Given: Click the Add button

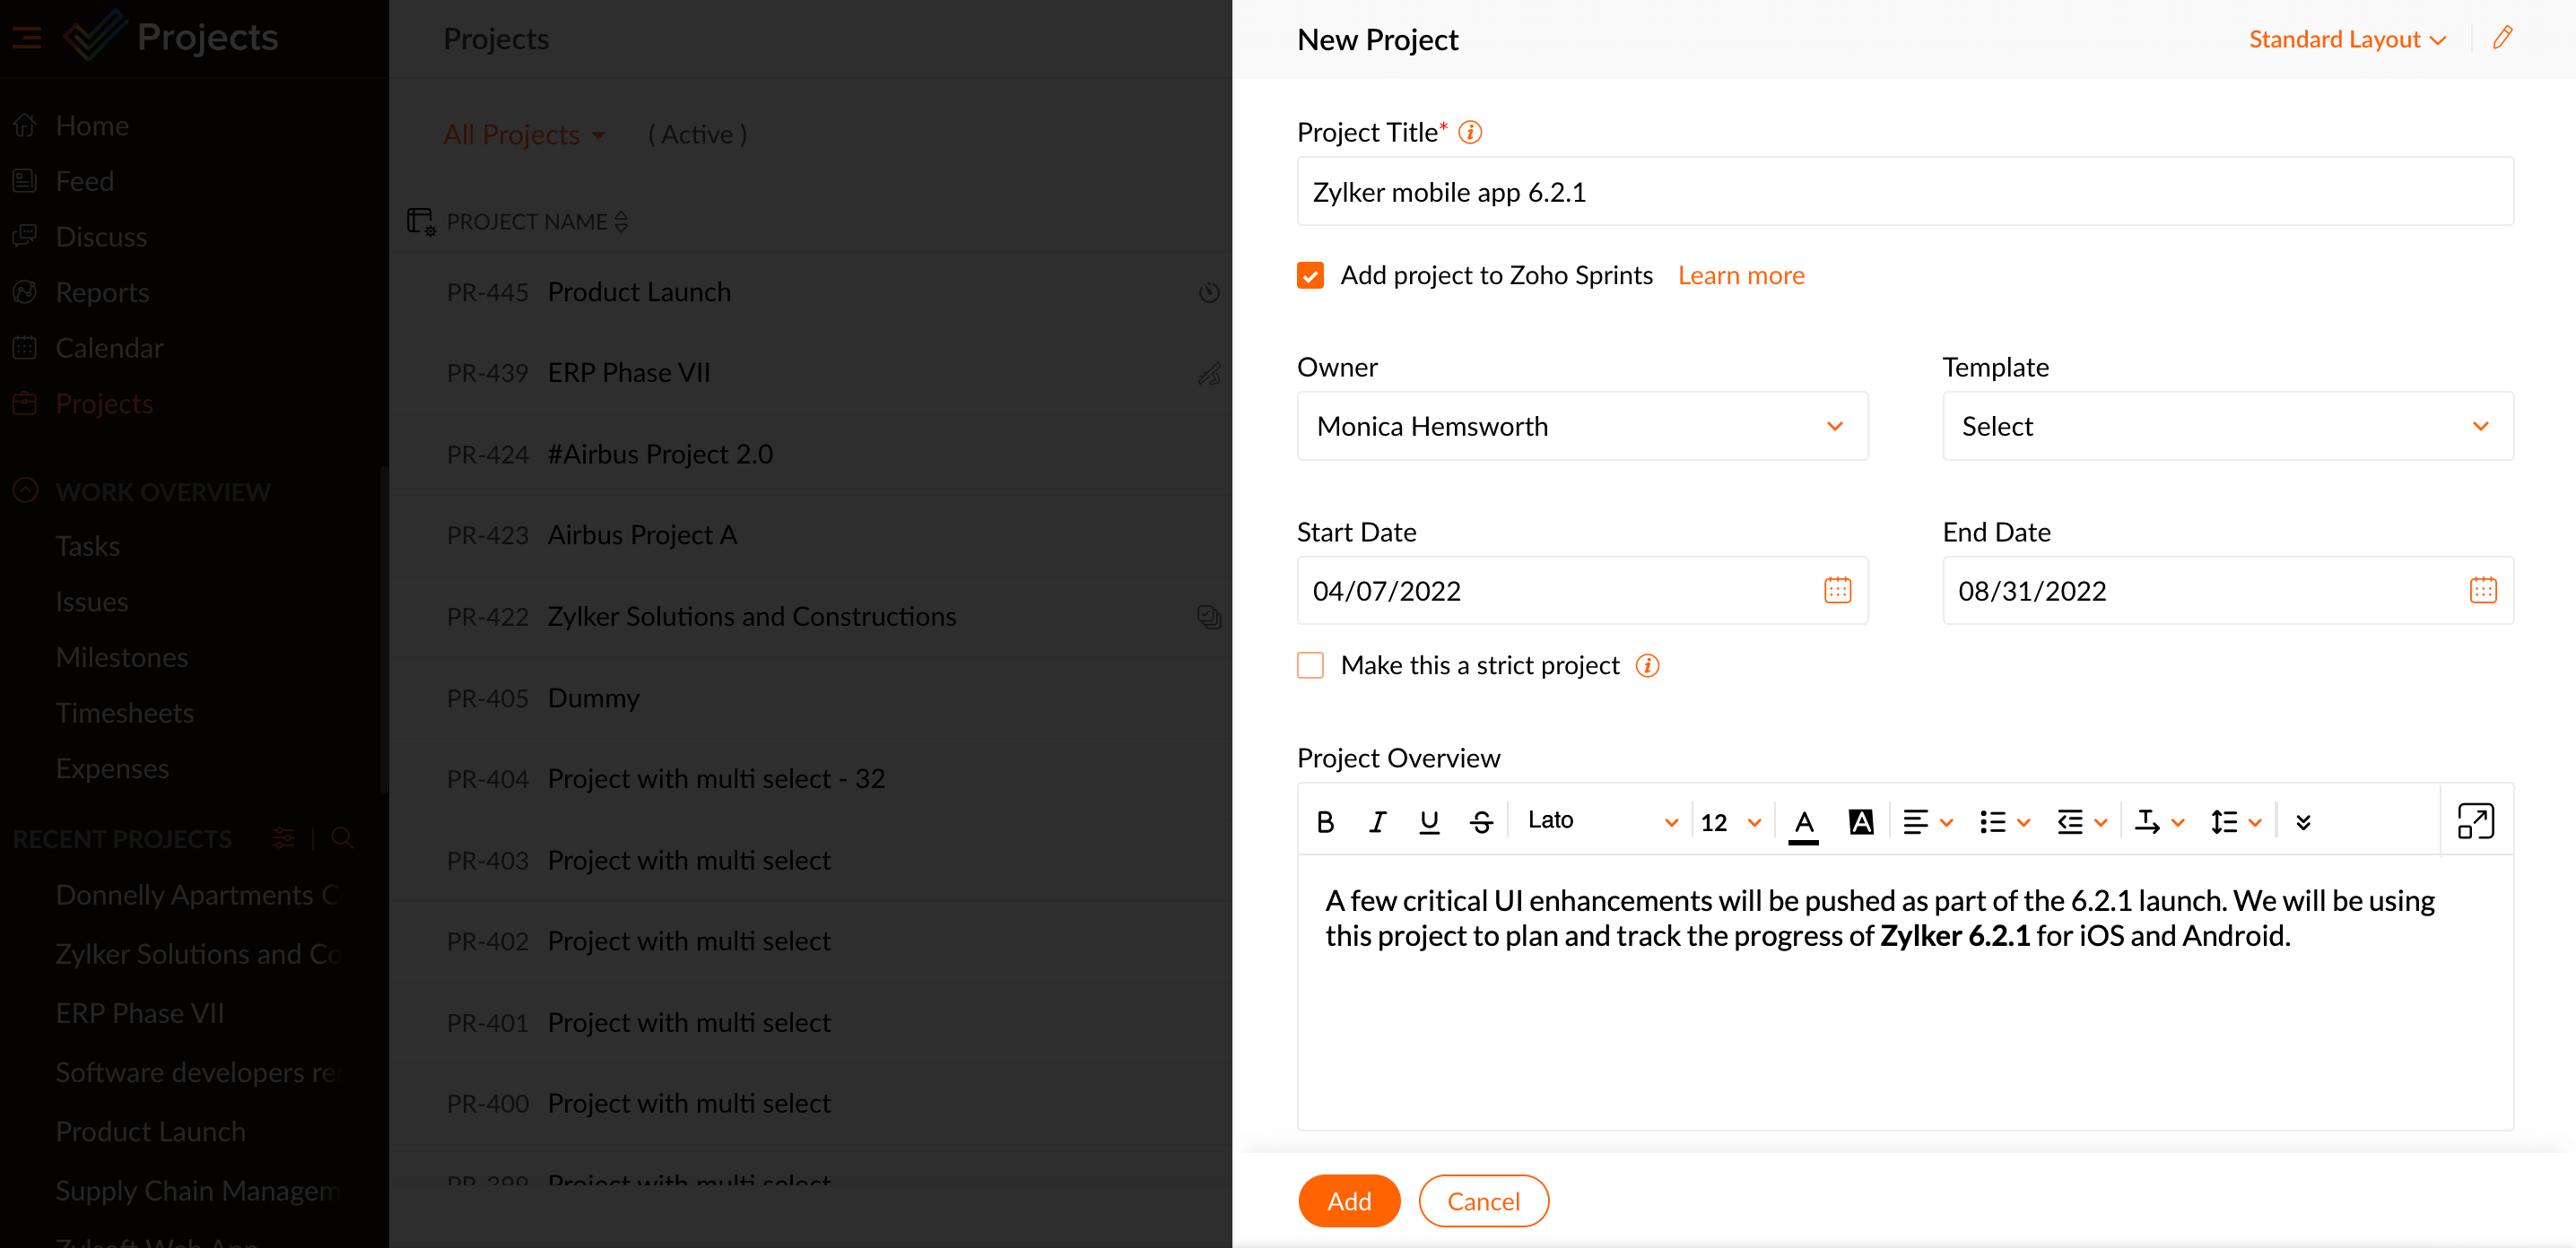Looking at the screenshot, I should tap(1348, 1201).
